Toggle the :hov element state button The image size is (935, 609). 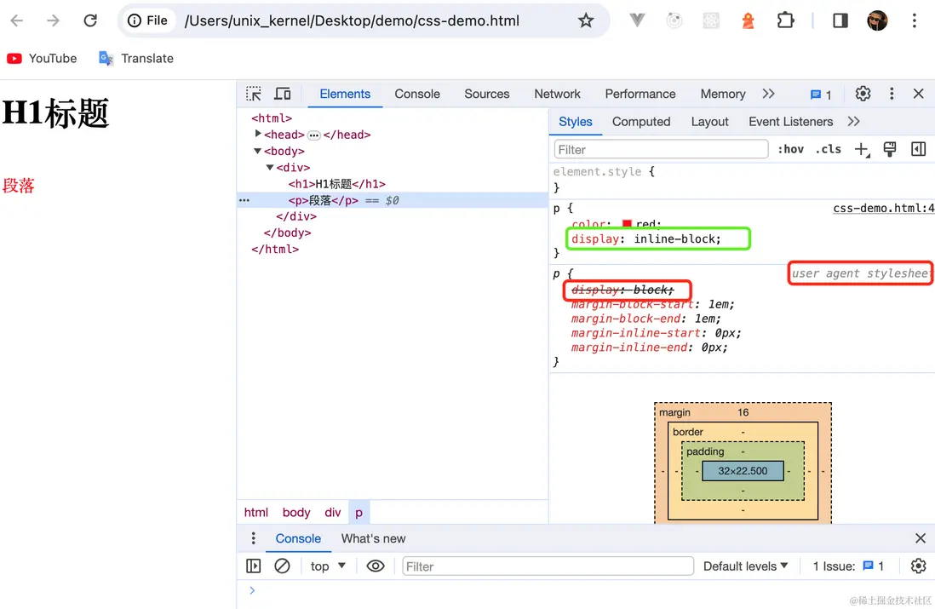click(x=790, y=149)
